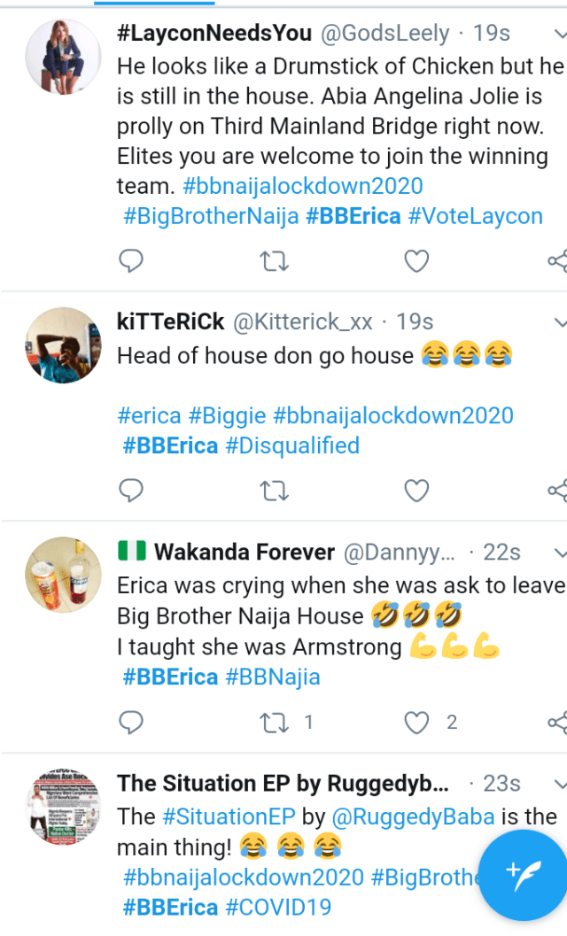The width and height of the screenshot is (567, 936).
Task: Expand options chevron on Wakanda Forever tweet
Action: [560, 553]
